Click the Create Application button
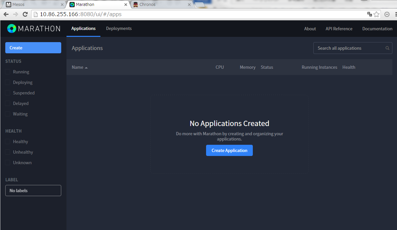Viewport: 397px width, 230px height. pos(229,150)
